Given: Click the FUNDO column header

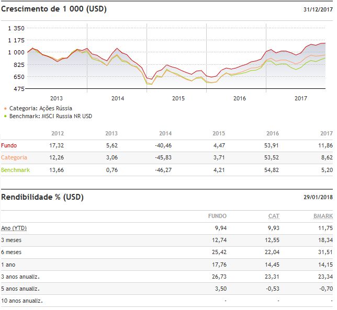Looking at the screenshot, I should pos(217,216).
